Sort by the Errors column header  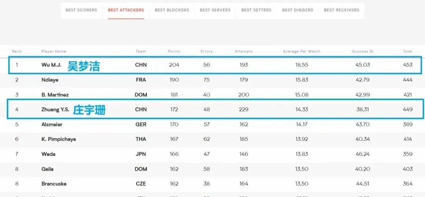tap(207, 51)
